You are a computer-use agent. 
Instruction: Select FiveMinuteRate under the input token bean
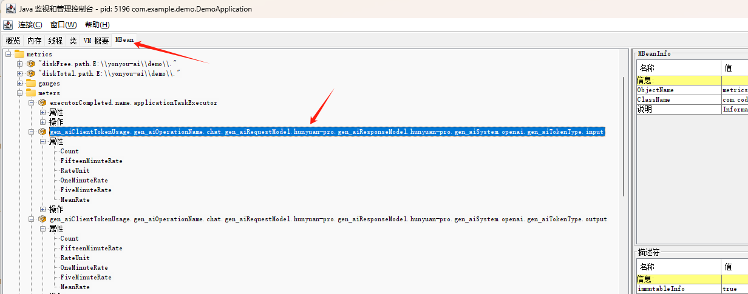[x=86, y=190]
